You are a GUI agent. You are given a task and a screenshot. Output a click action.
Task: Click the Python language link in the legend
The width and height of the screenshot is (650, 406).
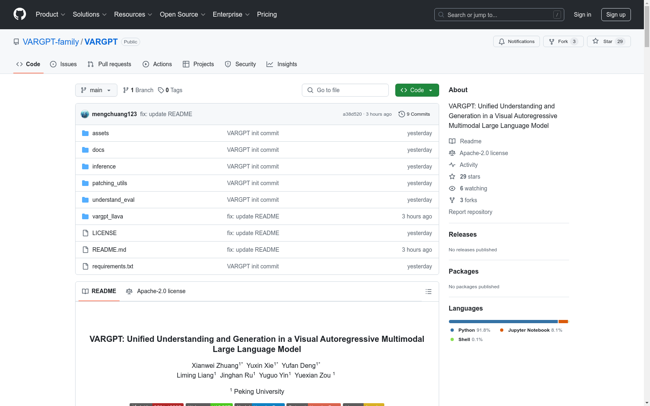(x=470, y=330)
